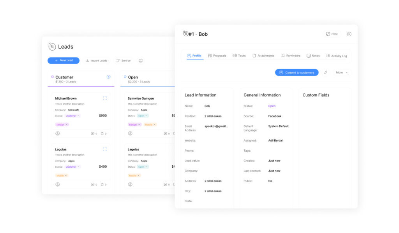
Task: Click the Convert to customers button
Action: [x=297, y=73]
